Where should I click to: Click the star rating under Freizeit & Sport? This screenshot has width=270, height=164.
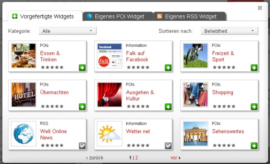[224, 67]
